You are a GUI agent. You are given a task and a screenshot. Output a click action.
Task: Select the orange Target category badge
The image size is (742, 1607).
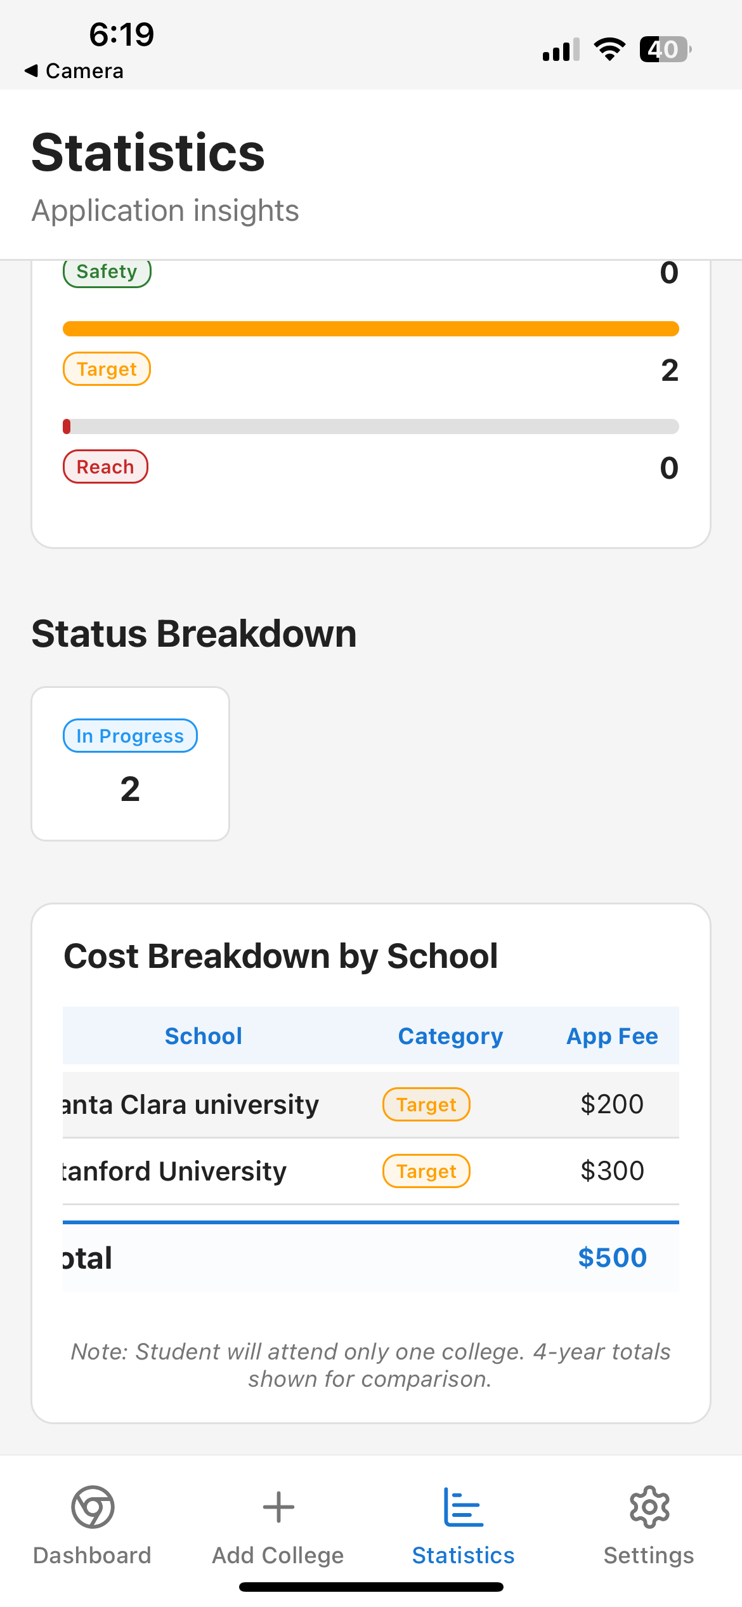coord(107,369)
